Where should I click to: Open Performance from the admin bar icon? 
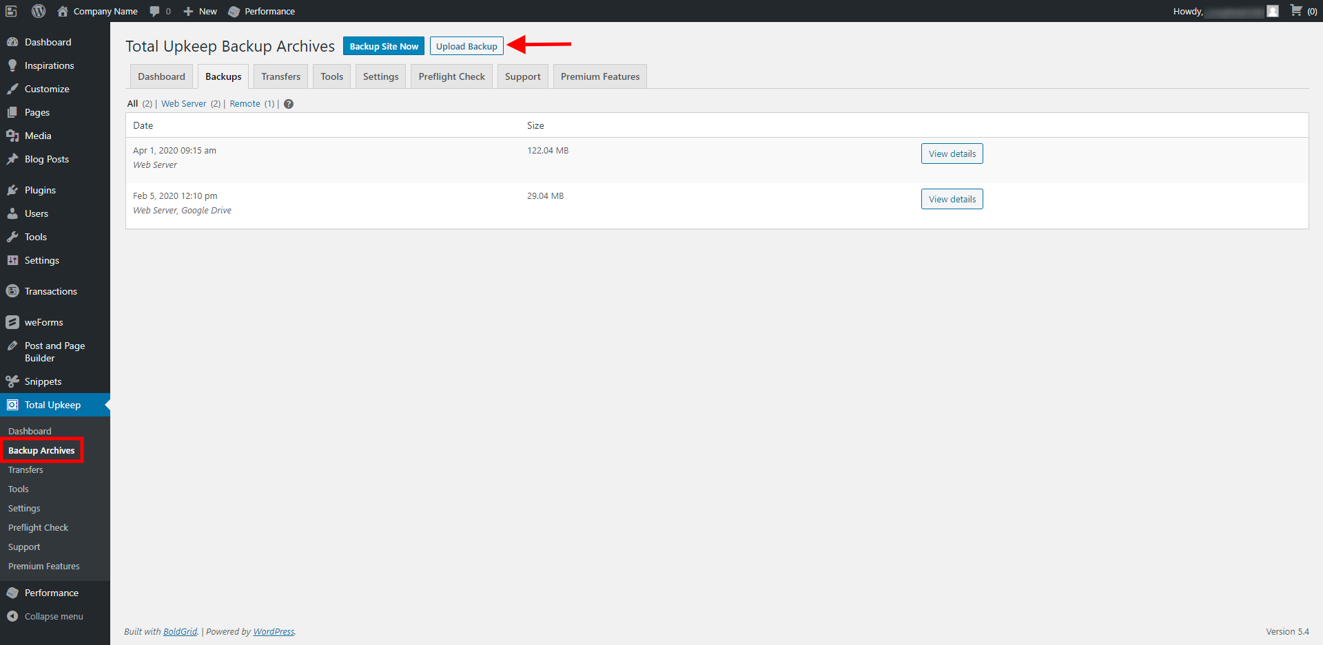[x=234, y=11]
